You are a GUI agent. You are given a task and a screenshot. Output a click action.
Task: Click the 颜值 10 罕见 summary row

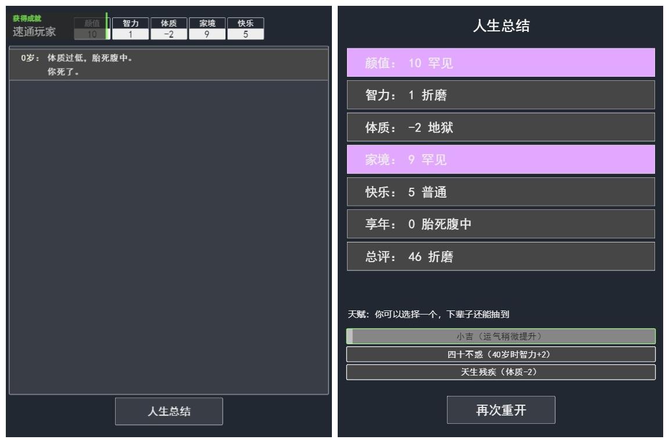pos(501,63)
